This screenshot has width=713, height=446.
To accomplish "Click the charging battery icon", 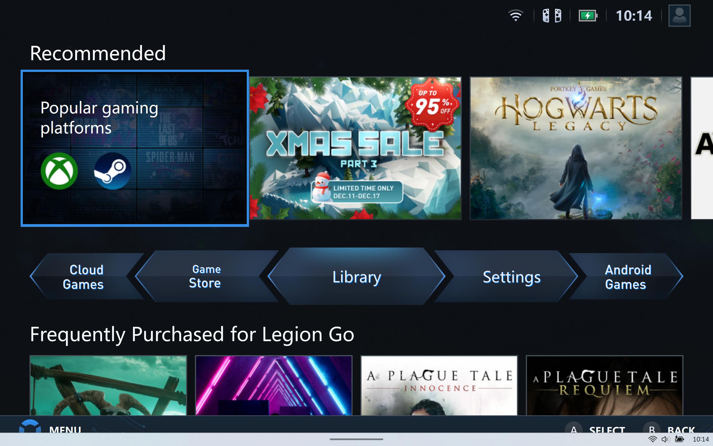I will point(588,16).
